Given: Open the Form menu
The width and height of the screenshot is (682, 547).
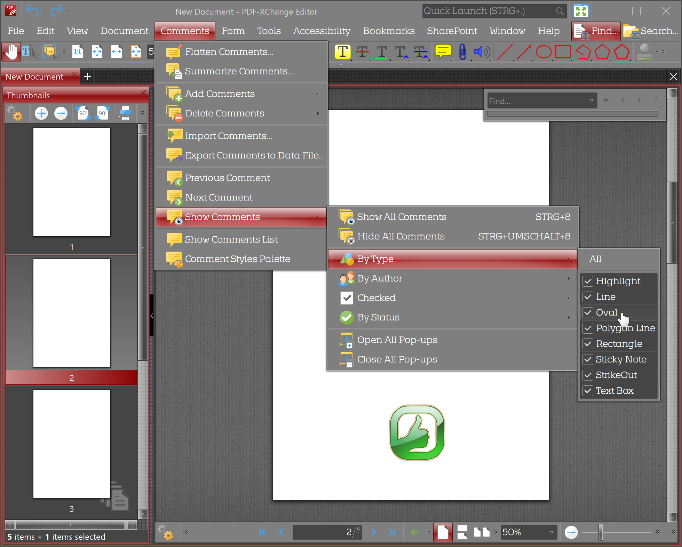Looking at the screenshot, I should point(233,31).
